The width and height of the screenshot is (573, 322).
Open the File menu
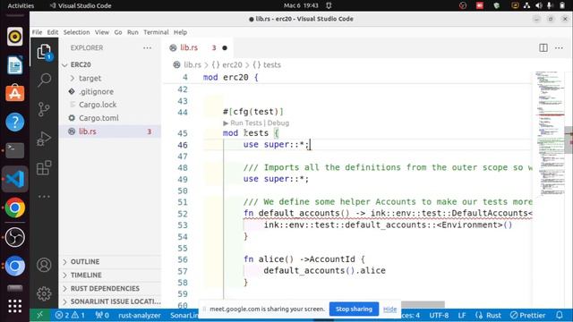[37, 32]
